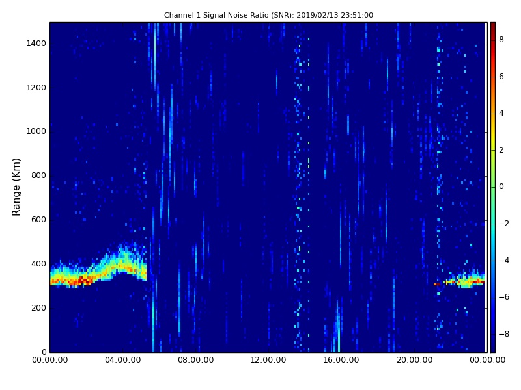This screenshot has width=521, height=390.
Task: Click the dark blue bottom of the colorbar
Action: click(493, 348)
